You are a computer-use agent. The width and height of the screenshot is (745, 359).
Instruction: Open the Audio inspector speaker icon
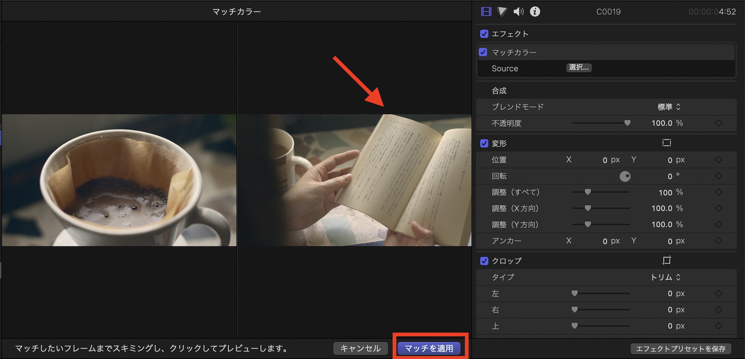click(x=519, y=12)
